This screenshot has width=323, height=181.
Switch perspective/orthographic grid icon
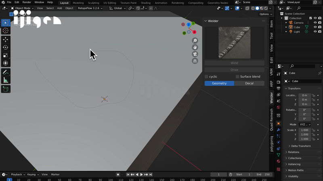point(195,61)
